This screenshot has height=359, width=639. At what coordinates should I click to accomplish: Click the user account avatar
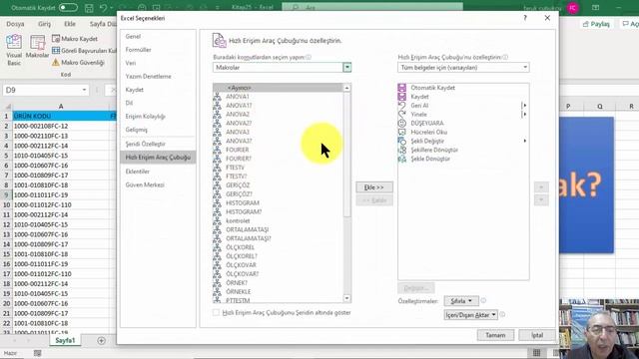coord(572,8)
